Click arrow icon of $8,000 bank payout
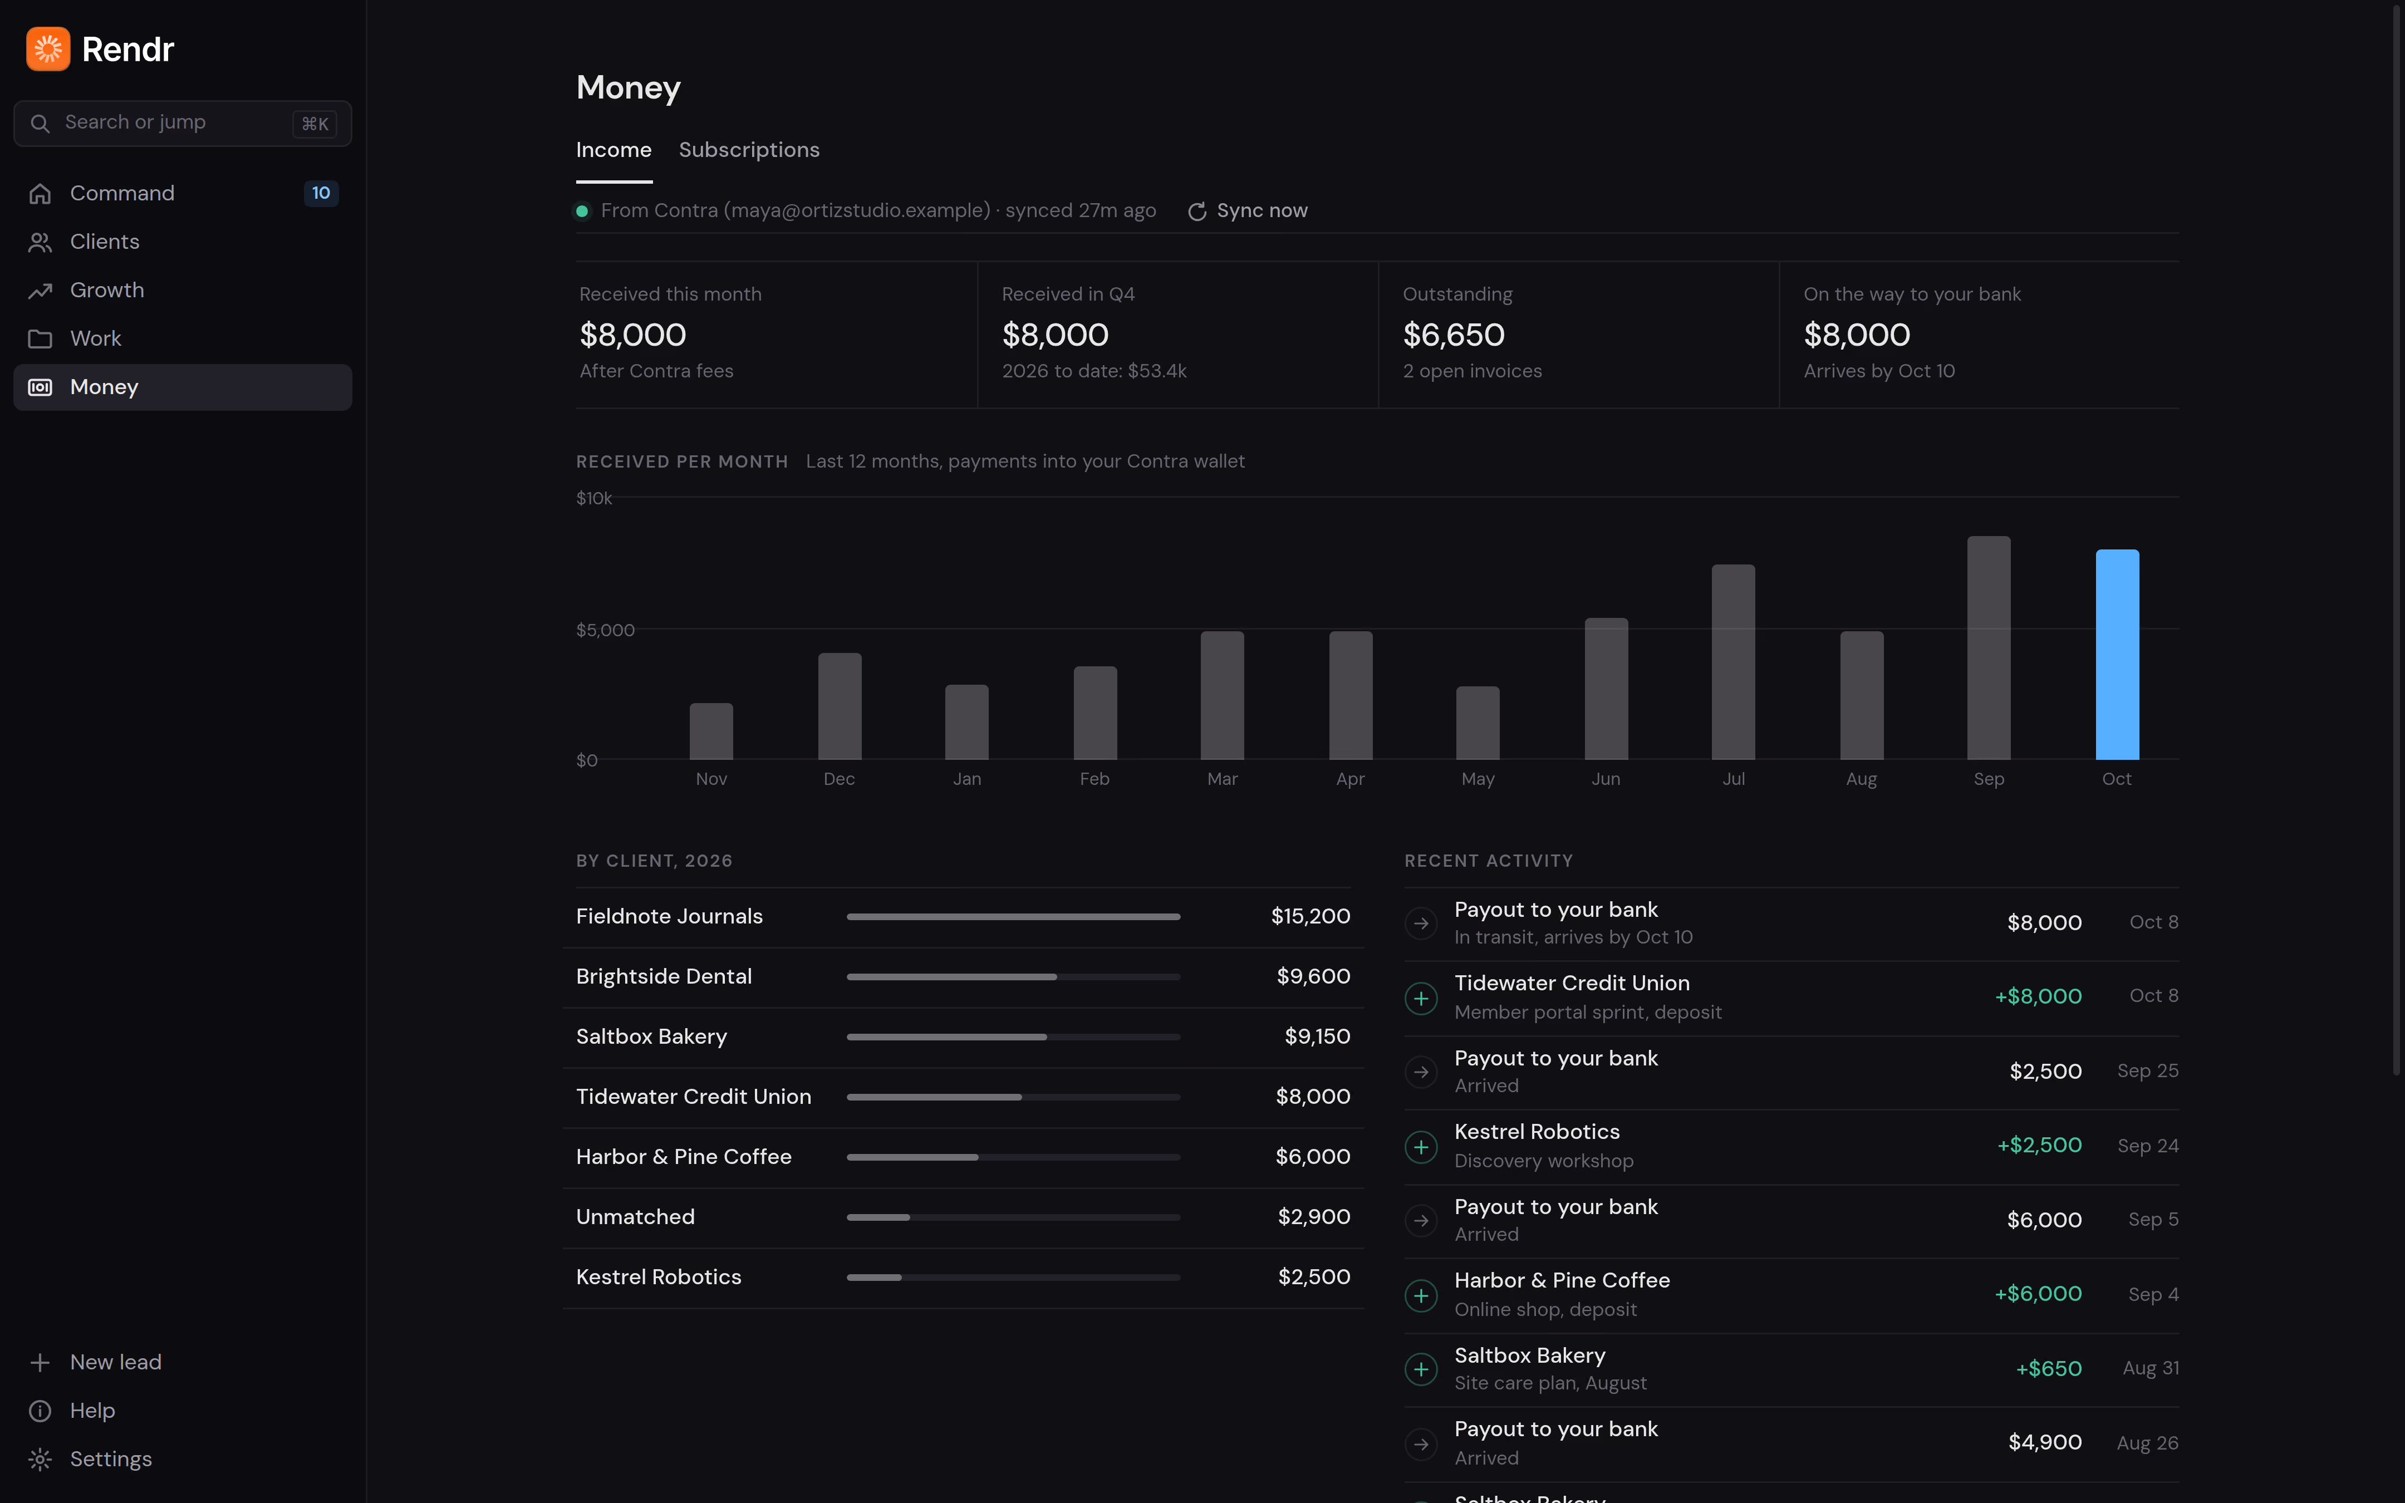This screenshot has height=1503, width=2405. pyautogui.click(x=1421, y=924)
